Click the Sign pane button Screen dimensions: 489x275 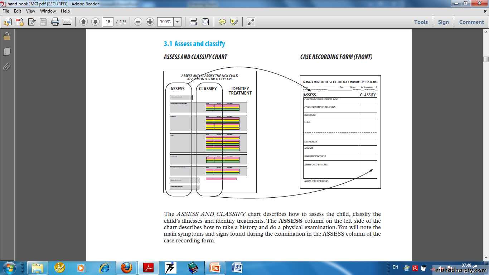pyautogui.click(x=443, y=22)
